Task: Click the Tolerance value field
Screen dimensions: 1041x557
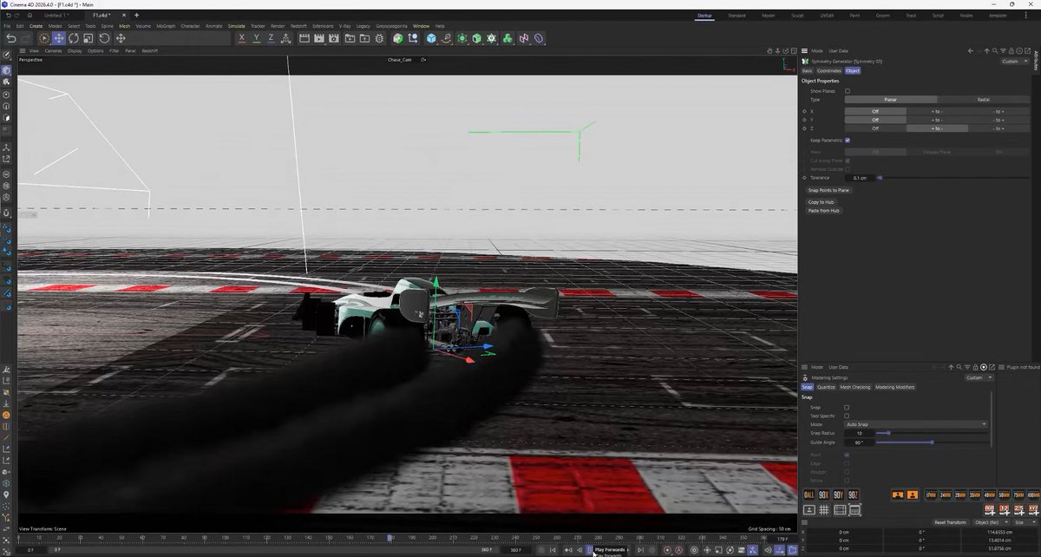Action: click(860, 178)
